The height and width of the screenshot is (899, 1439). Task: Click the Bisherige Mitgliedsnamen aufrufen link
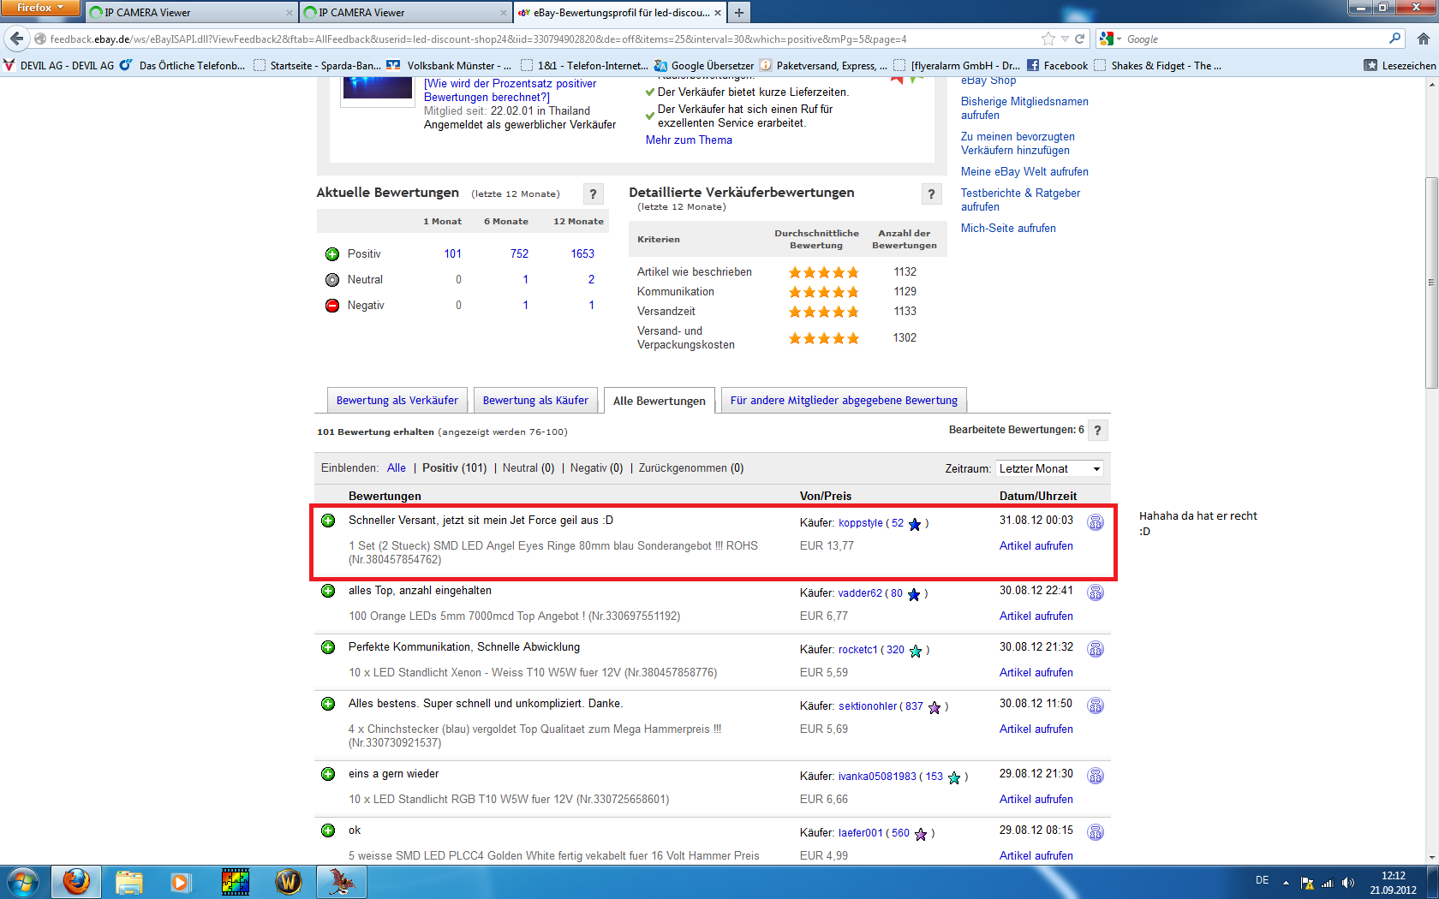pos(1024,109)
